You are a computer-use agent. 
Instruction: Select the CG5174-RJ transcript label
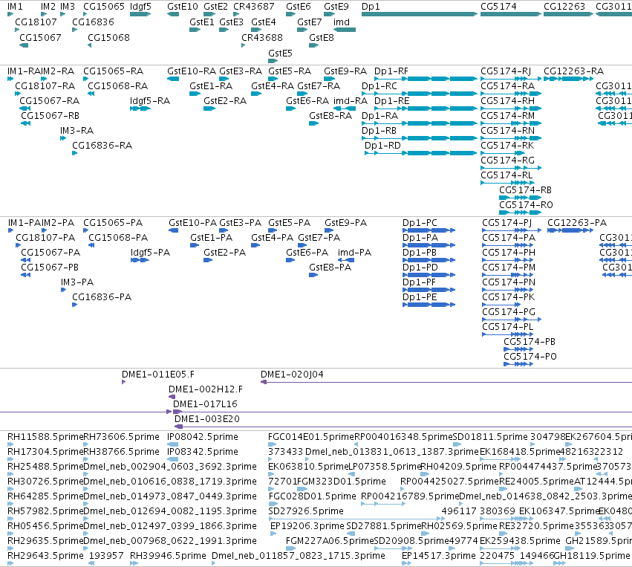click(506, 71)
